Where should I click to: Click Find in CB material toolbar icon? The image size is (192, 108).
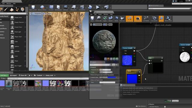[98, 19]
